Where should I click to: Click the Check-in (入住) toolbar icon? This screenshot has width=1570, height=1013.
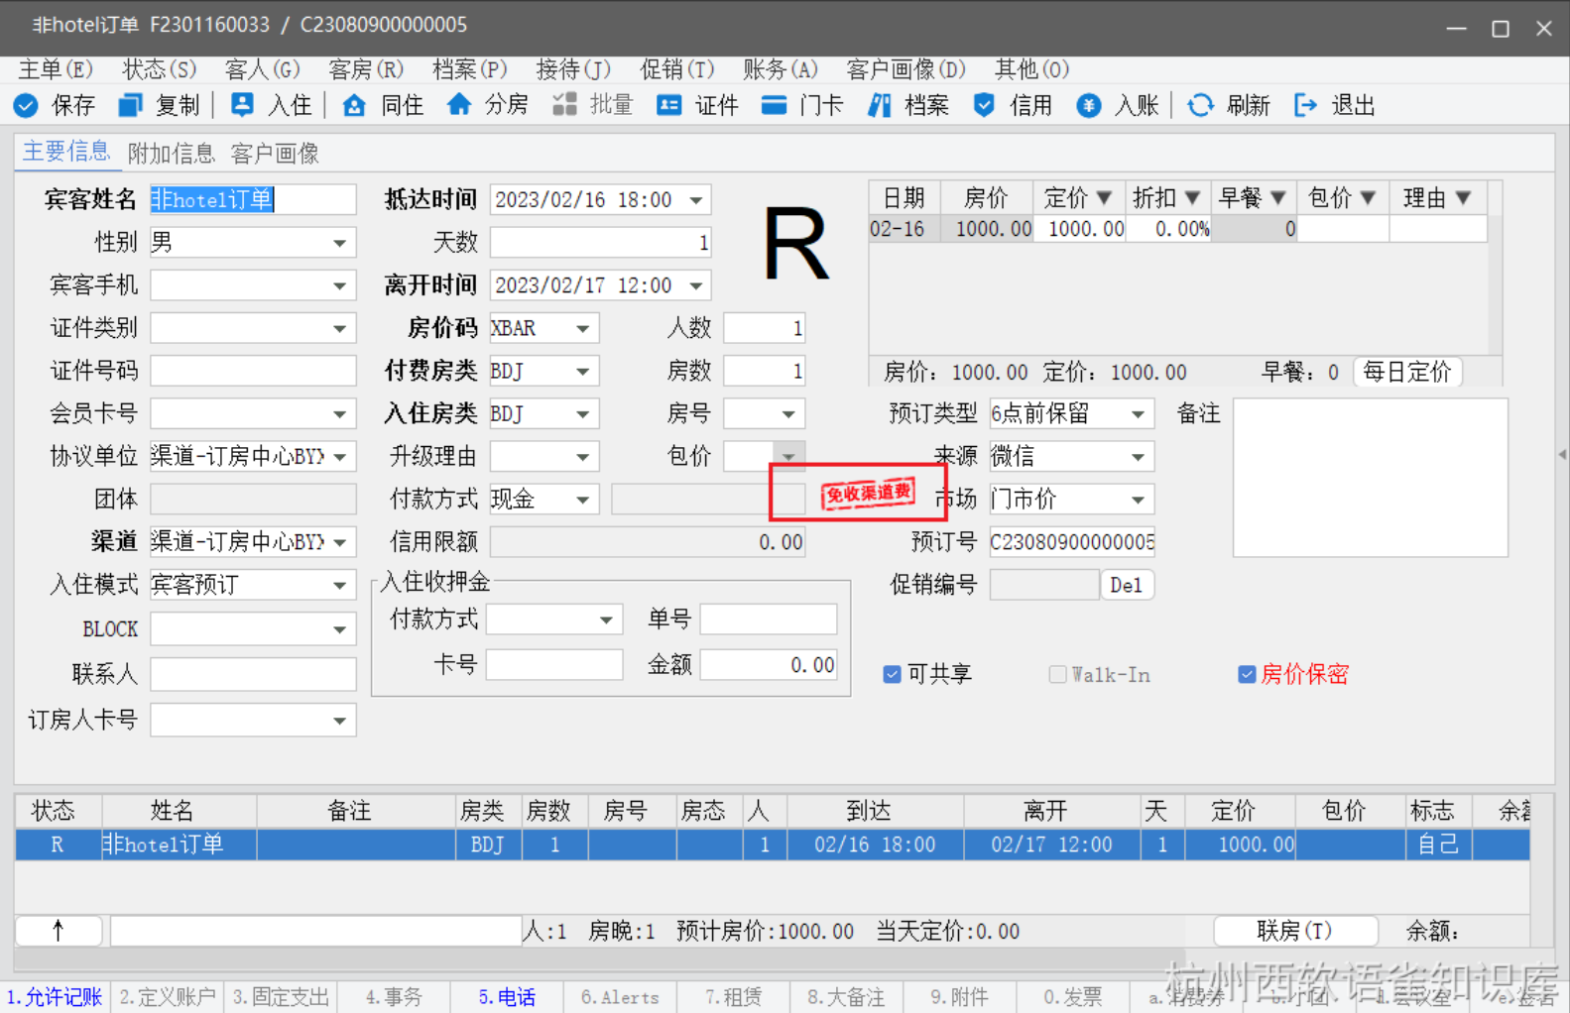pos(242,105)
